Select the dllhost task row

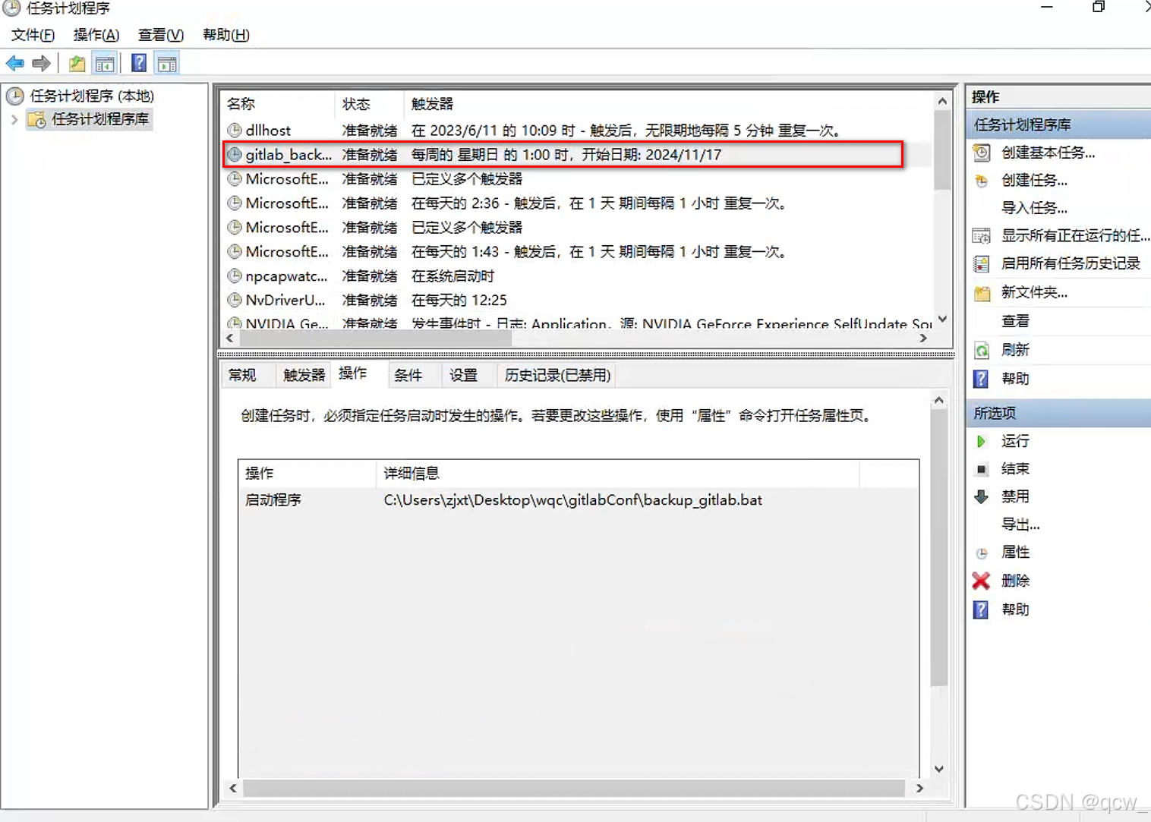click(x=577, y=131)
